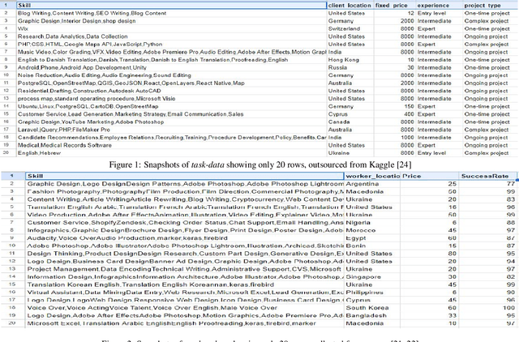Click the Canada client location cell

point(341,122)
